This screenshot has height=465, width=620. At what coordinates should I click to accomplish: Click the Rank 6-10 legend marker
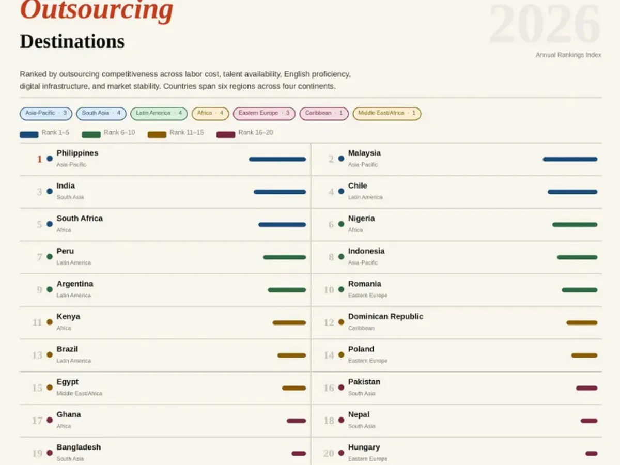coord(90,132)
